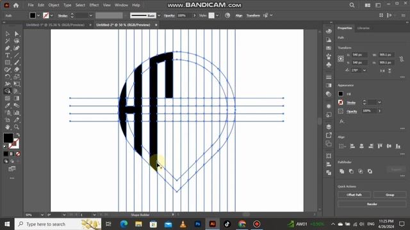Viewport: 410px width, 230px height.
Task: Reset default fill and stroke
Action: (x=5, y=147)
